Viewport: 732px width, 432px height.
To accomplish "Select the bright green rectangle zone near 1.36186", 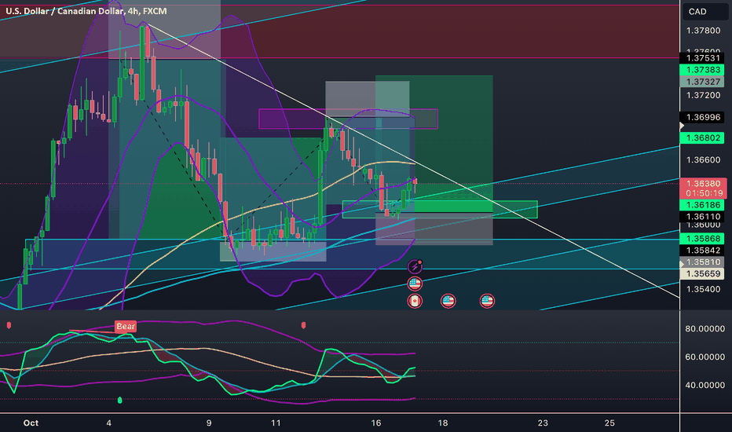I will [x=440, y=209].
